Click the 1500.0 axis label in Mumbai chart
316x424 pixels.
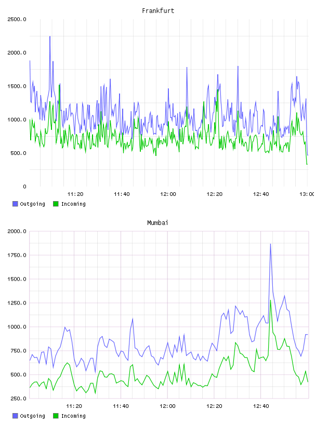[x=17, y=279]
